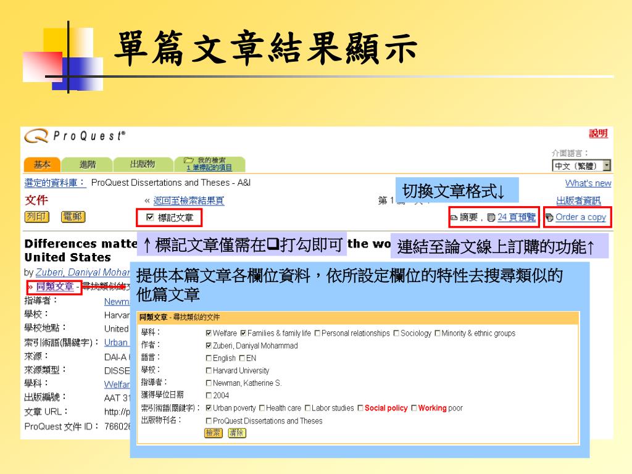Open the What's new link

click(588, 183)
